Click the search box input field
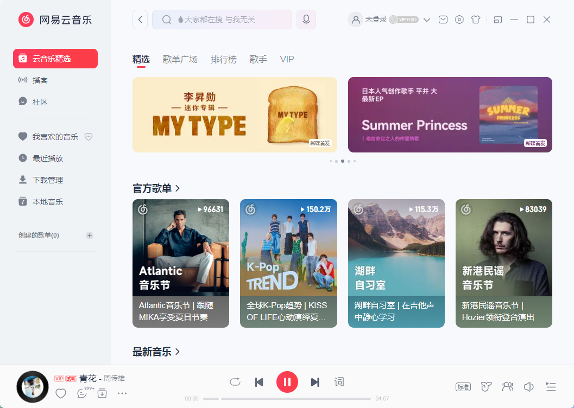Image resolution: width=574 pixels, height=408 pixels. (222, 20)
